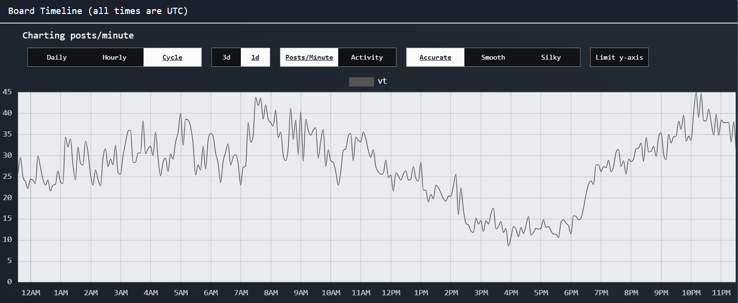Click the Board Timeline header
738x303 pixels.
(x=98, y=11)
